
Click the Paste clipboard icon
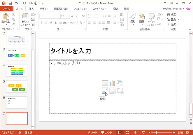(x=6, y=16)
